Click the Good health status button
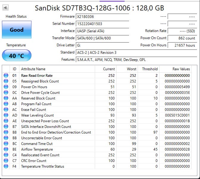 [x=17, y=30]
